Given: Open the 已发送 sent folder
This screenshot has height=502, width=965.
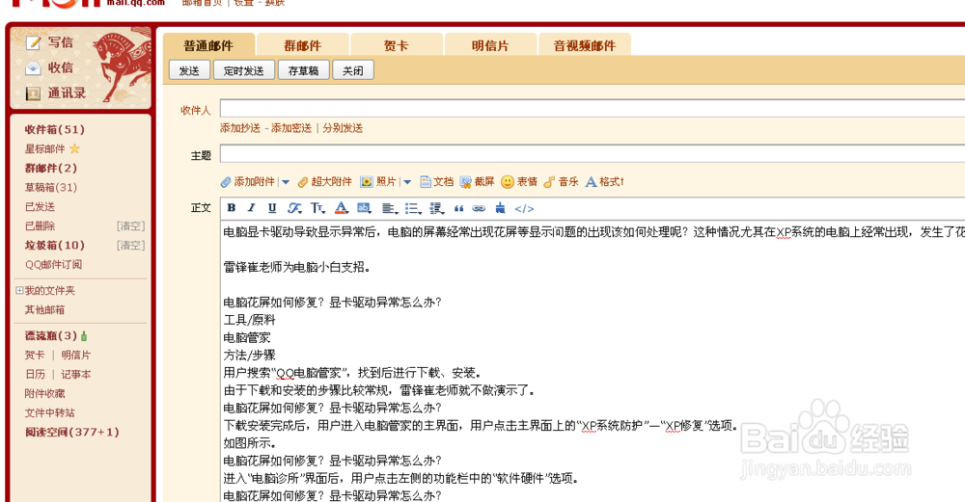Looking at the screenshot, I should (40, 206).
